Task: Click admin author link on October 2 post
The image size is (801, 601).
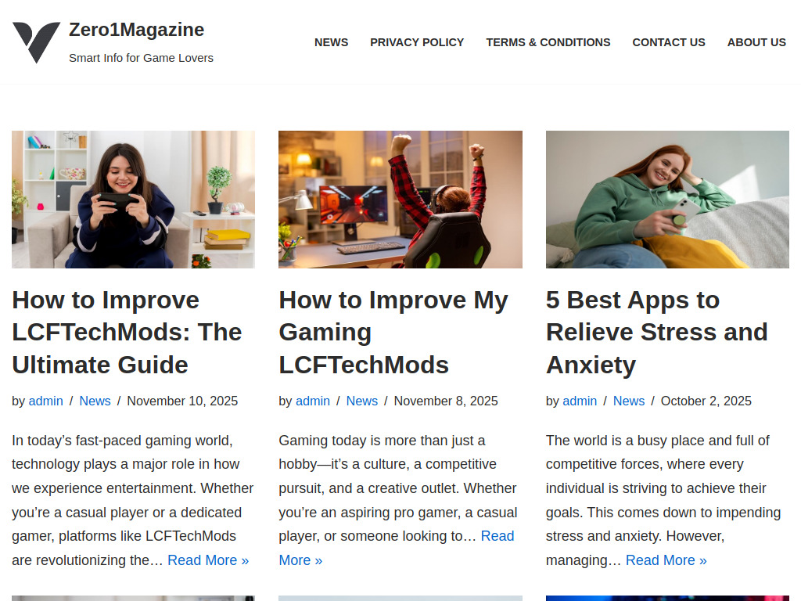Action: click(580, 401)
